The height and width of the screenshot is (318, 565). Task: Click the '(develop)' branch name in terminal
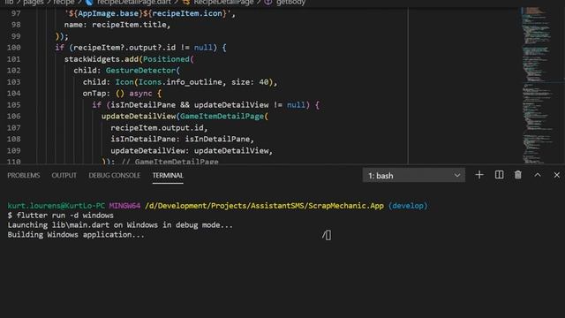(408, 206)
